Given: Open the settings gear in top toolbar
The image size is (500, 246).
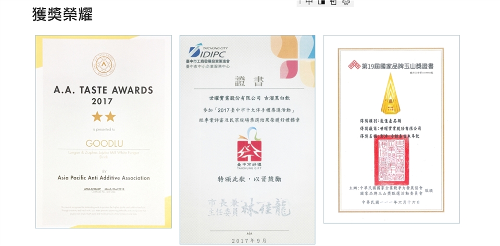Looking at the screenshot, I should click(x=346, y=2).
